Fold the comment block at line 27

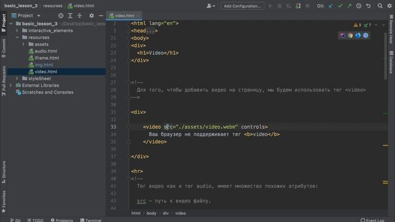click(x=129, y=83)
